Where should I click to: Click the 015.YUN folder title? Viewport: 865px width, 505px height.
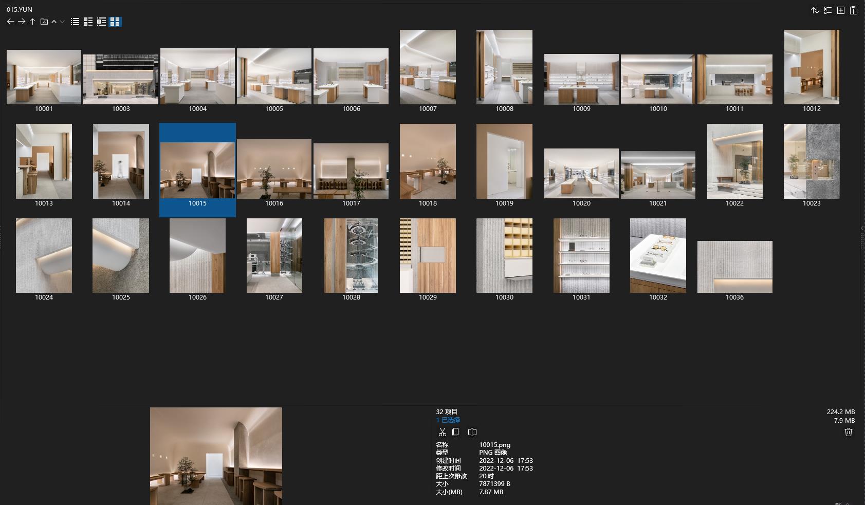click(x=20, y=9)
